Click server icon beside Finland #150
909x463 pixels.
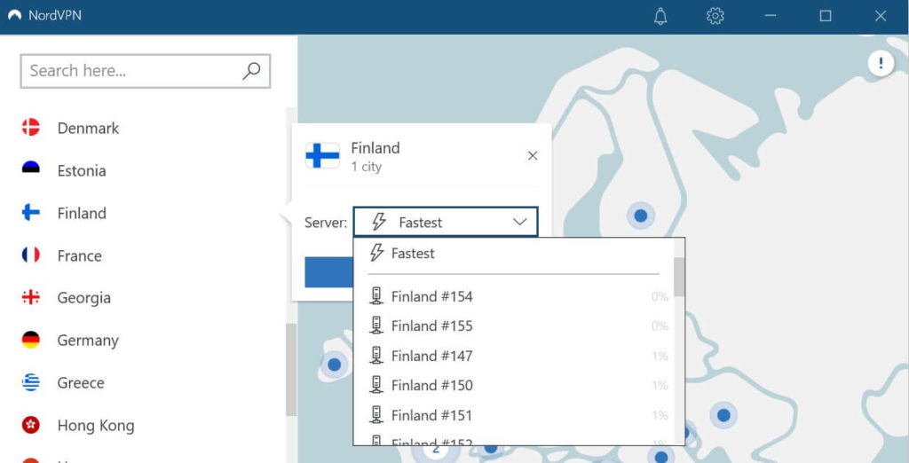click(x=376, y=385)
